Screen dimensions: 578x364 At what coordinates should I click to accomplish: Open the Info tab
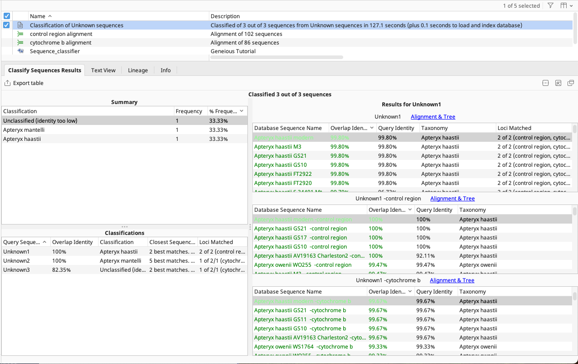166,70
